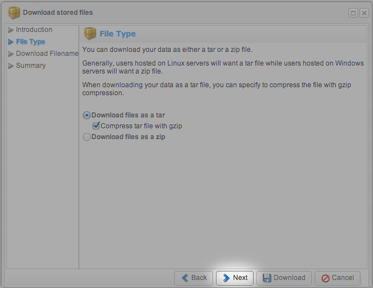Viewport: 373px width, 288px height.
Task: Maximize the Download stored files dialog
Action: [x=353, y=13]
